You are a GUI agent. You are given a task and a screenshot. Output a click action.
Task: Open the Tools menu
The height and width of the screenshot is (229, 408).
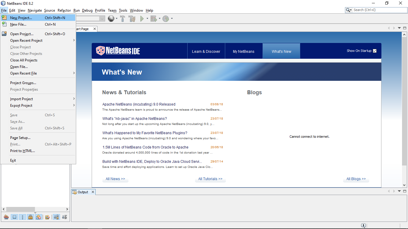tap(123, 10)
